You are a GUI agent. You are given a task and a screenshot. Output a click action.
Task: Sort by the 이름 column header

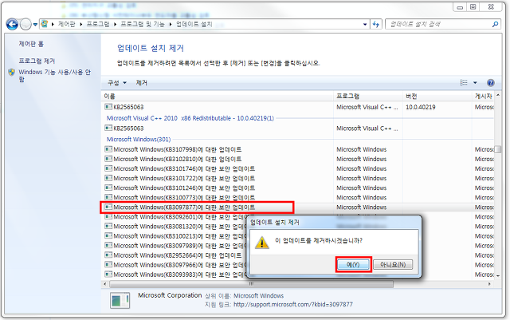[218, 96]
